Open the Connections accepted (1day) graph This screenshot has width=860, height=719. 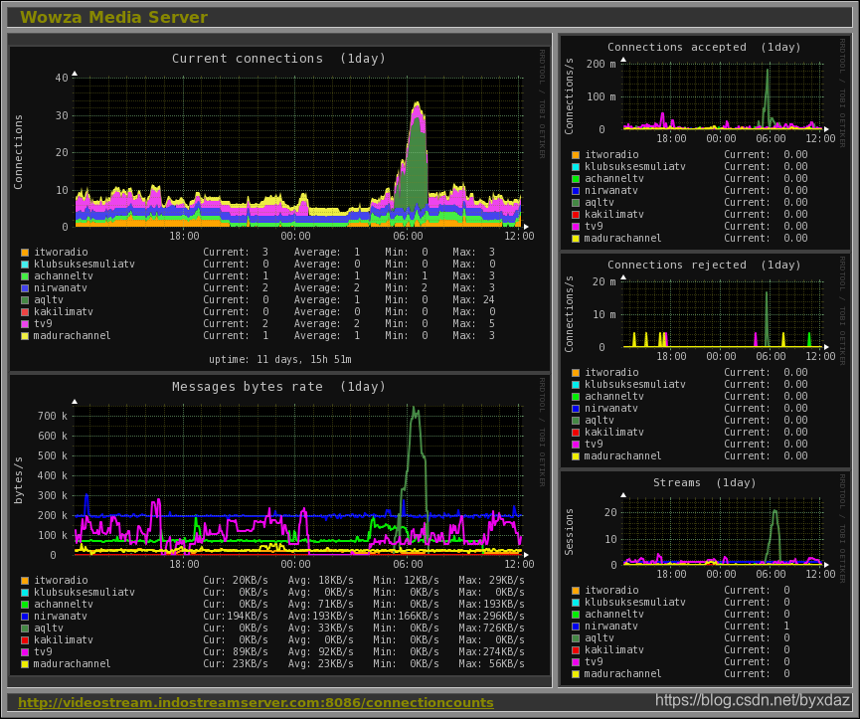(705, 142)
